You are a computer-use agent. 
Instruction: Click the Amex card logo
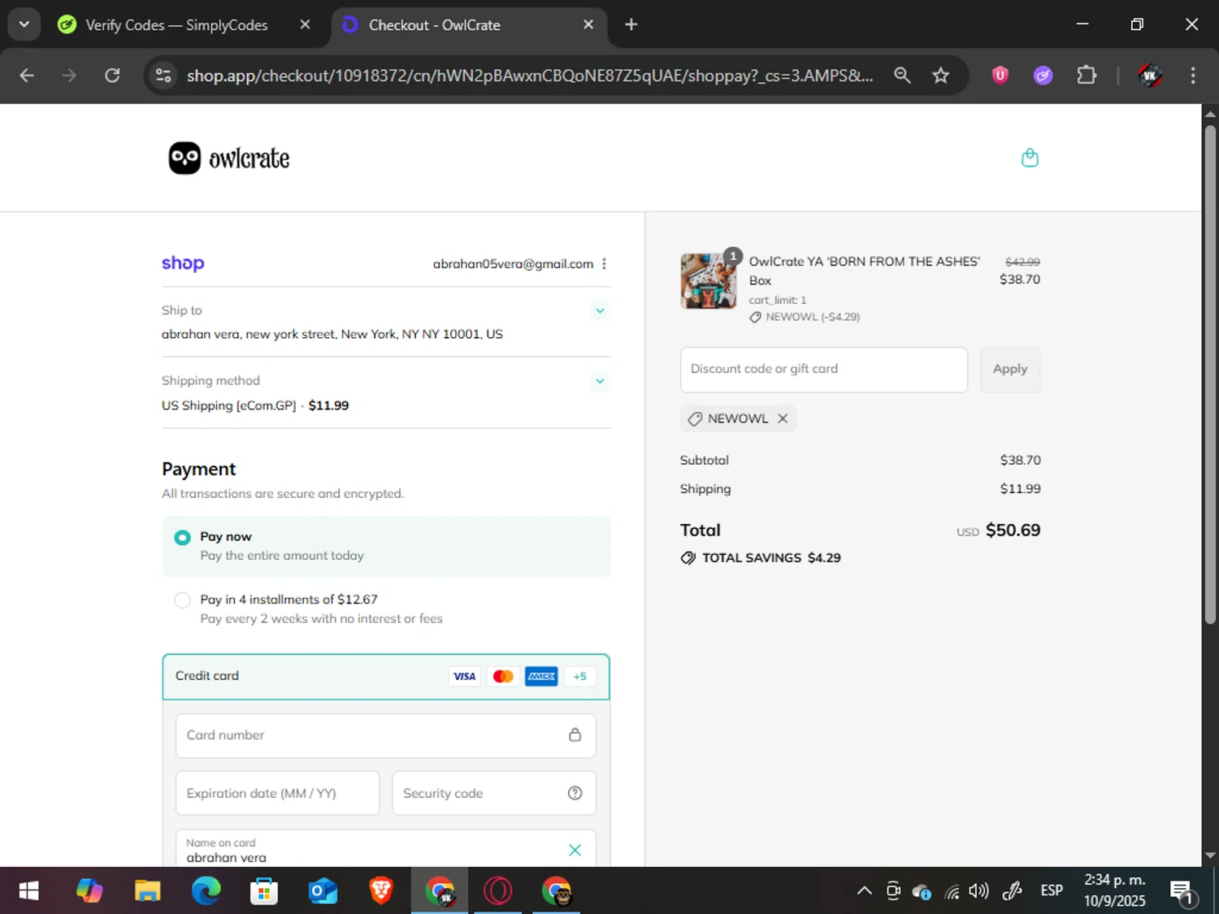point(541,676)
